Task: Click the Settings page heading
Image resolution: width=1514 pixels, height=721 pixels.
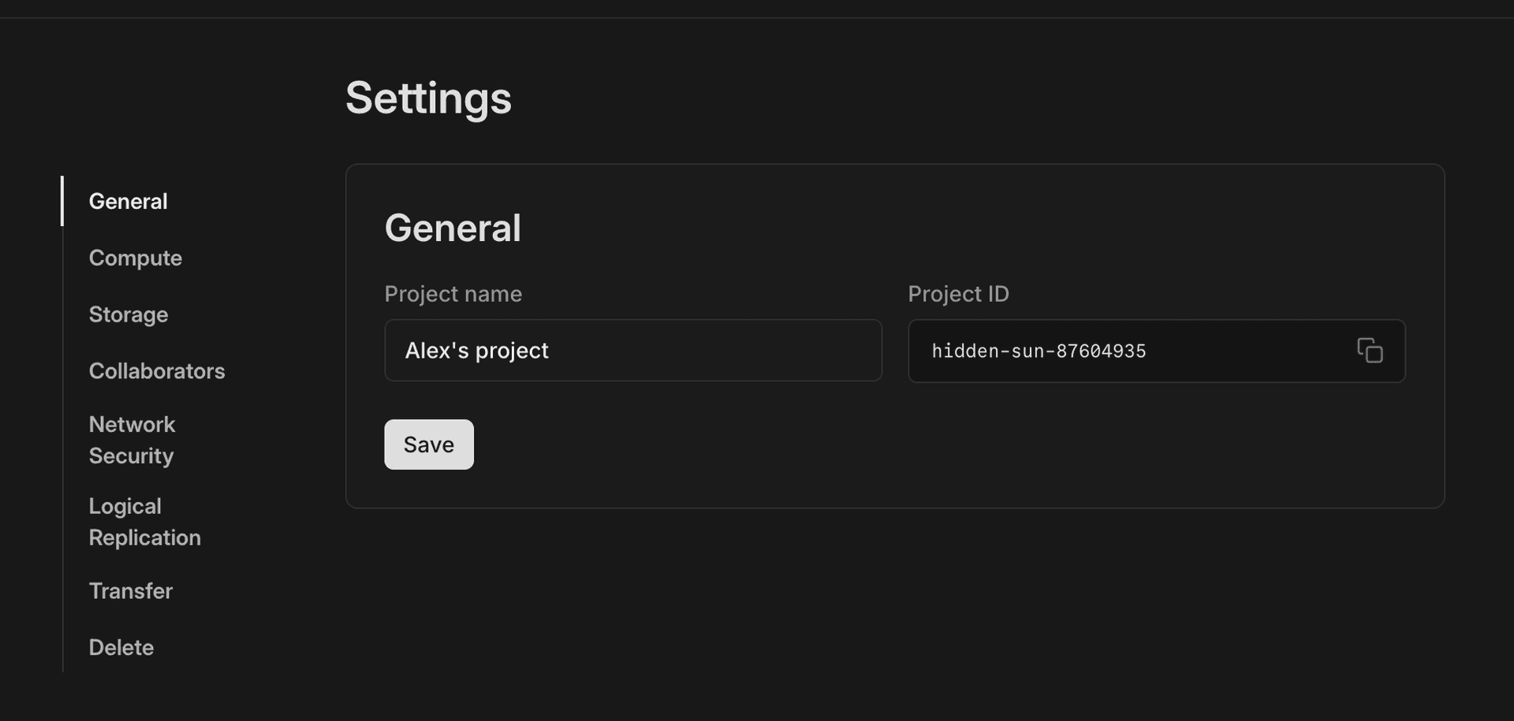Action: click(428, 98)
